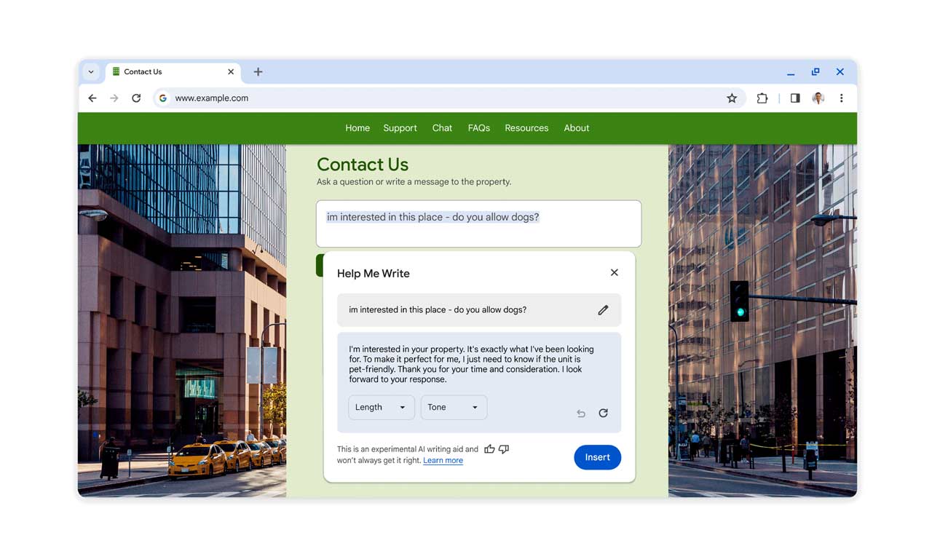Screen dimensions: 932x546
Task: Click the back navigation arrow
Action: click(x=92, y=98)
